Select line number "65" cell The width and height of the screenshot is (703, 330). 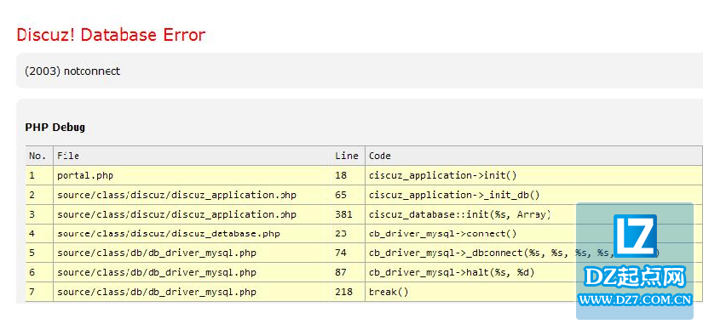tap(348, 195)
